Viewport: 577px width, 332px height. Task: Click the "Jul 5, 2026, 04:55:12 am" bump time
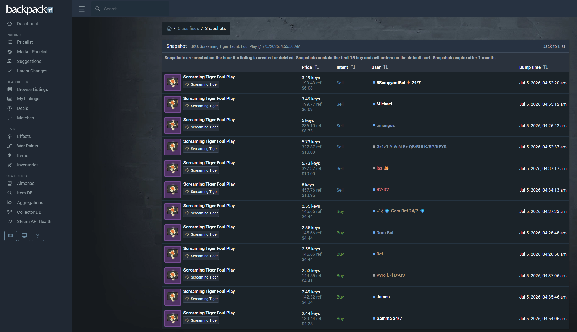543,104
